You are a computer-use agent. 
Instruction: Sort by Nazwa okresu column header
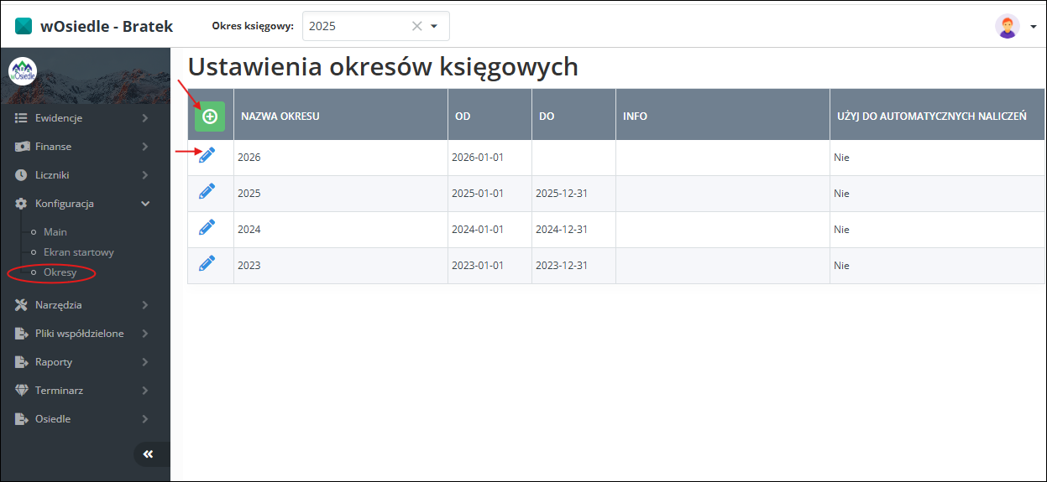280,116
